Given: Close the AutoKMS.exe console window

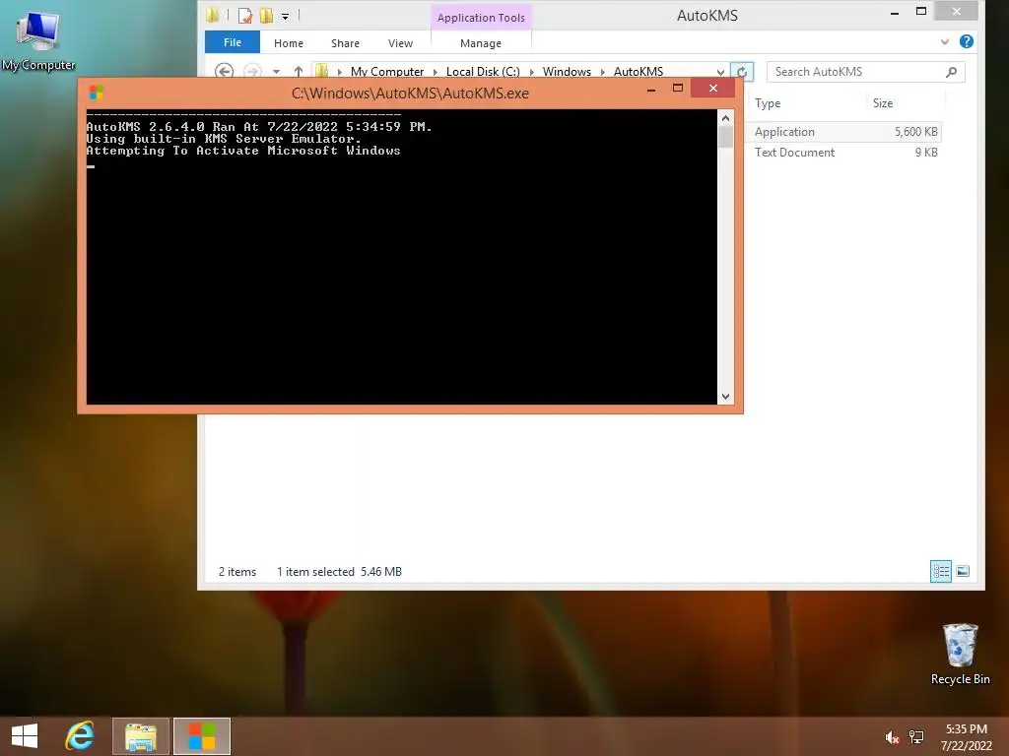Looking at the screenshot, I should click(x=713, y=88).
